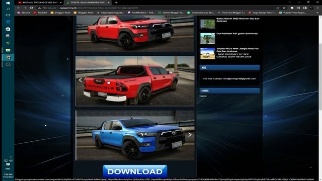Open the blue Hilux image
This screenshot has height=181, width=322.
(135, 135)
